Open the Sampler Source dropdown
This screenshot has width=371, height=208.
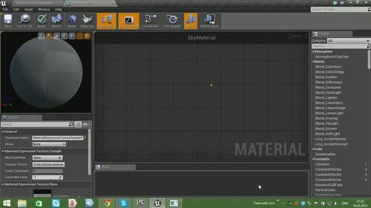tap(48, 164)
